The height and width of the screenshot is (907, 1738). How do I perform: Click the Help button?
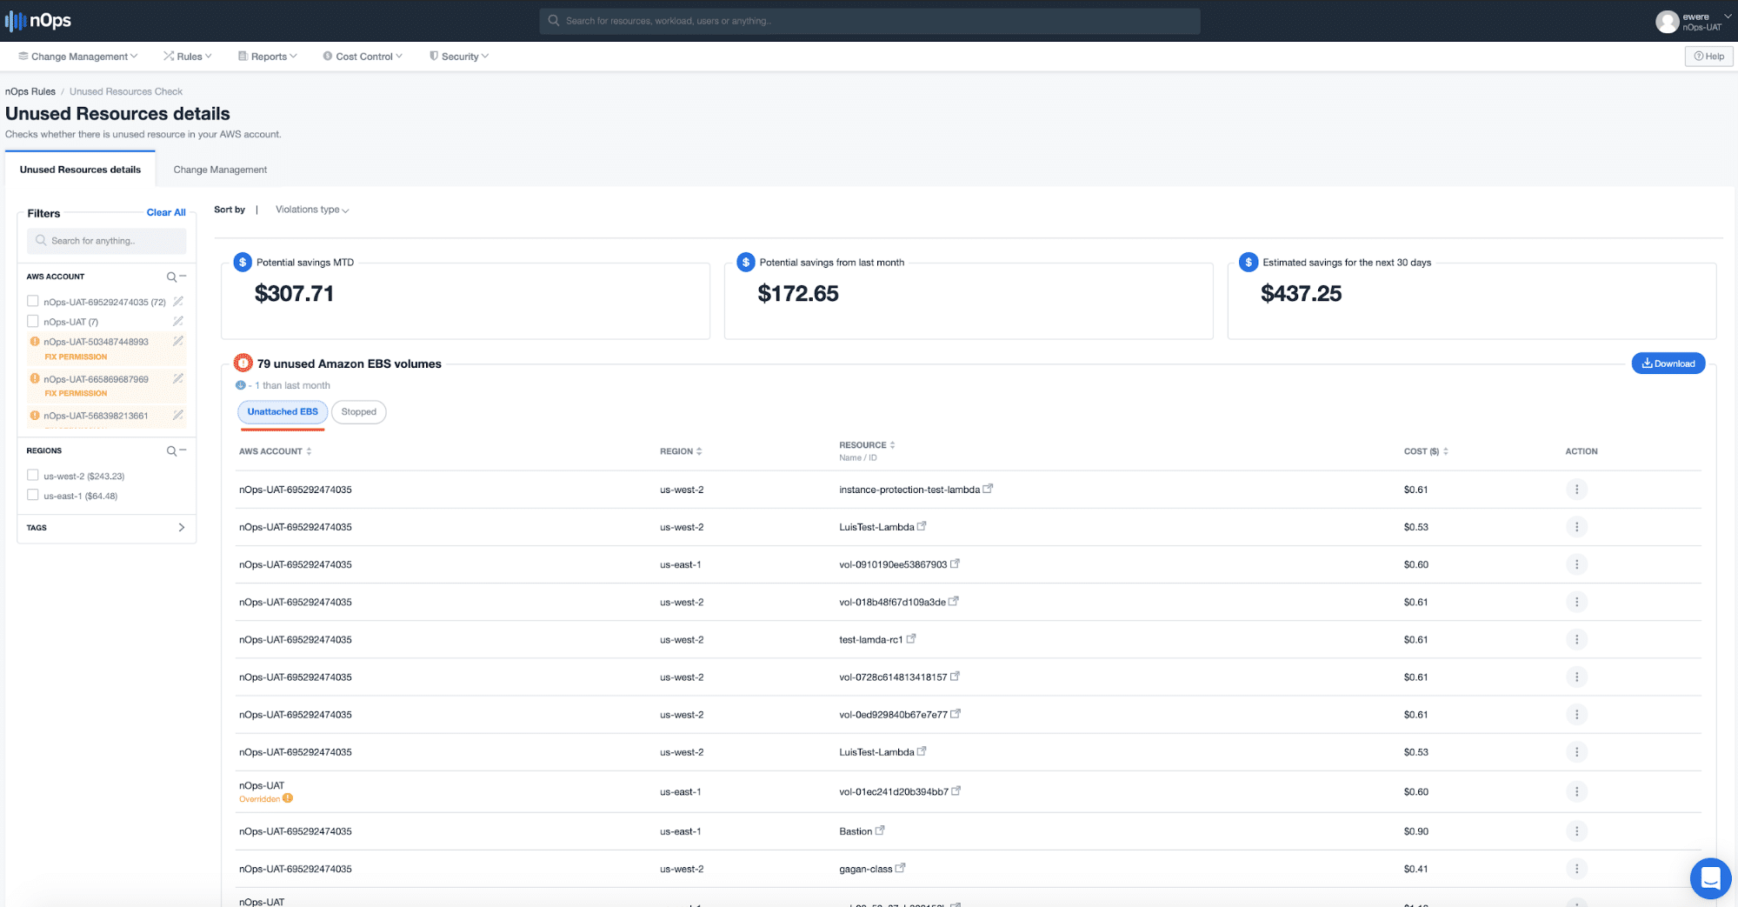1709,57
